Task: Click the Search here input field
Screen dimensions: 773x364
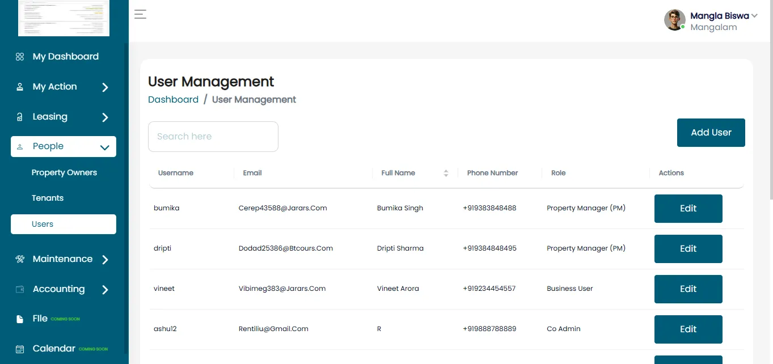Action: point(213,137)
